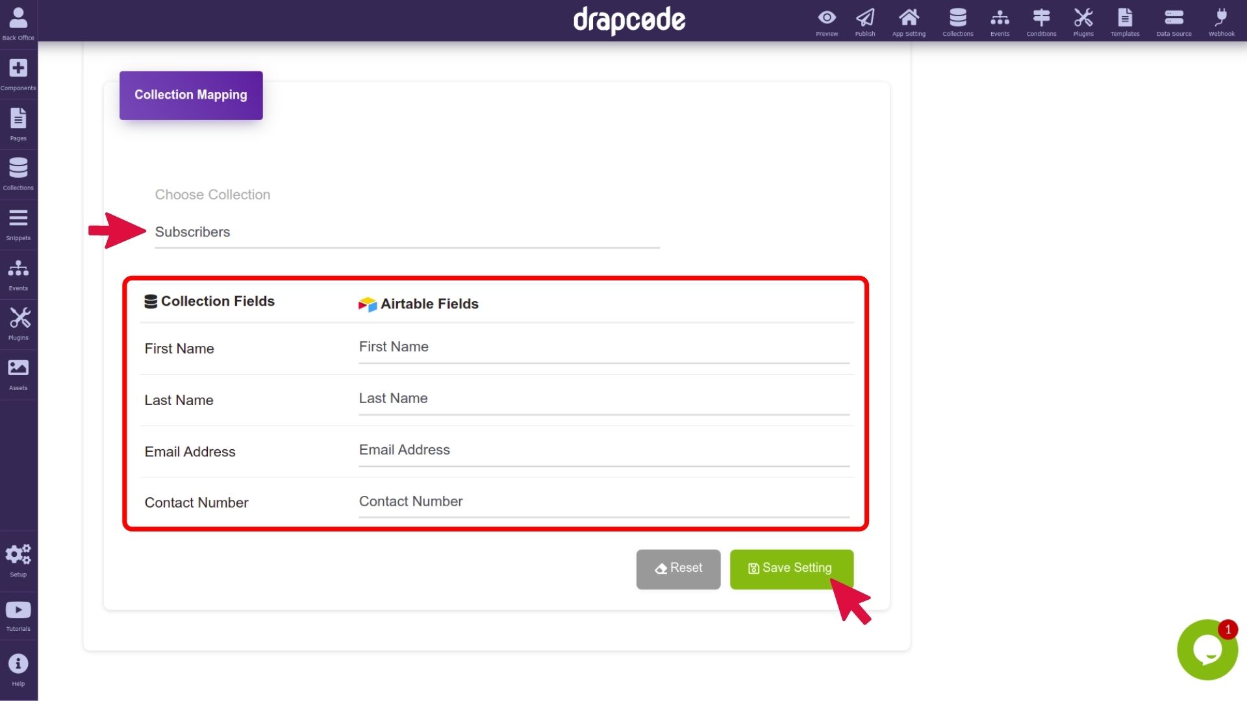Open Collections from the top toolbar
1247x701 pixels.
958,22
